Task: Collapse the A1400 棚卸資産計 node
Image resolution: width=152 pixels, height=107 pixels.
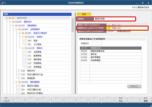Action: (x=16, y=82)
